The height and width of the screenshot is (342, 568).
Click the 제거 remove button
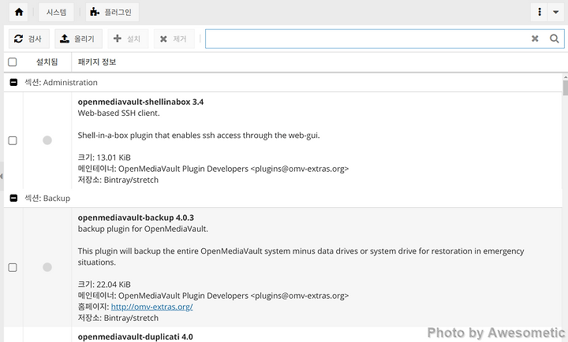point(174,39)
